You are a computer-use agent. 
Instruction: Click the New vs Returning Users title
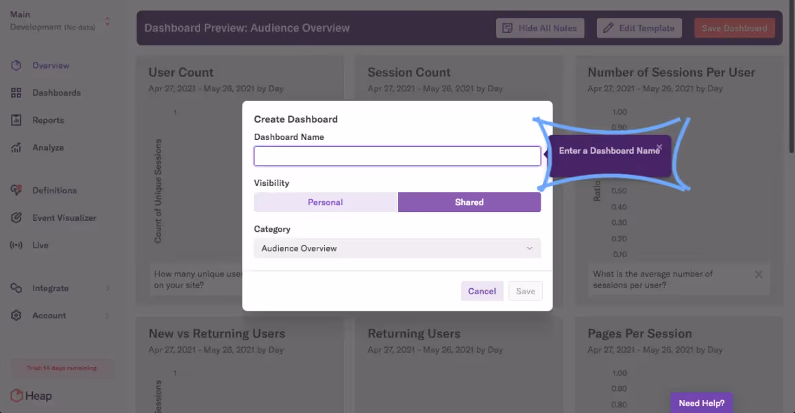[217, 333]
